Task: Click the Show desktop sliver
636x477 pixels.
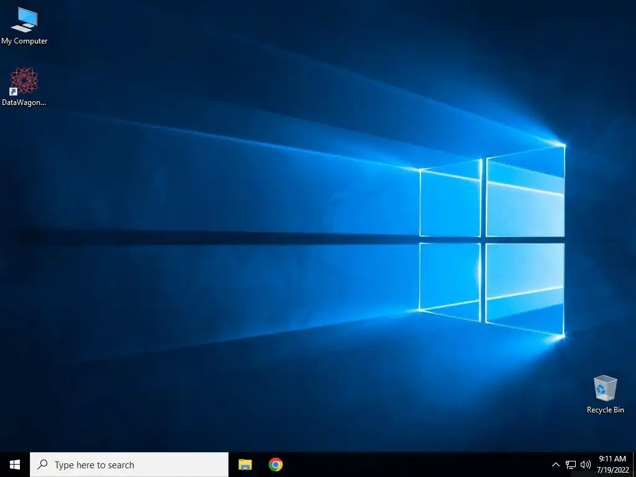Action: pyautogui.click(x=634, y=465)
